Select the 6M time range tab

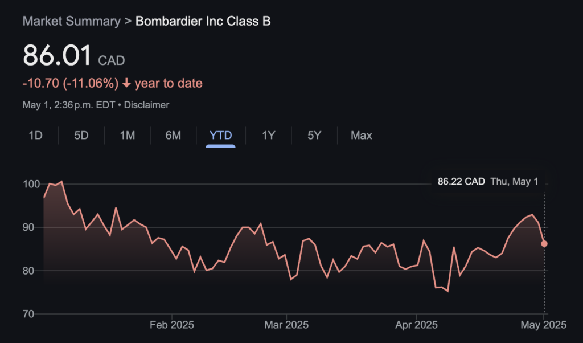173,136
